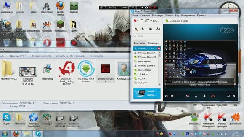
Task: Open the Minecraft grass block desktop icon
Action: click(x=60, y=26)
